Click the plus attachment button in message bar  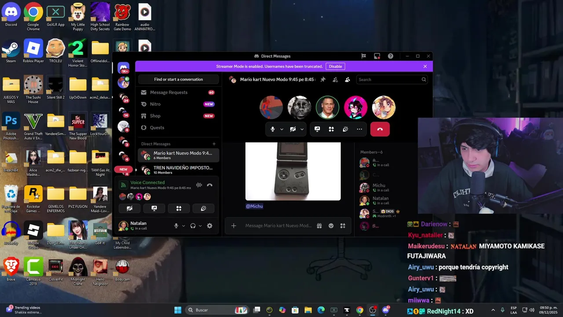click(x=234, y=225)
